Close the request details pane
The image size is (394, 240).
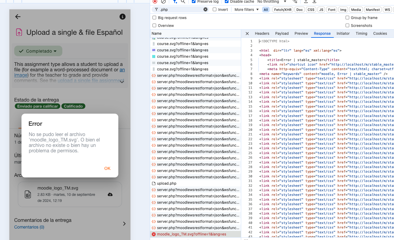(x=247, y=34)
